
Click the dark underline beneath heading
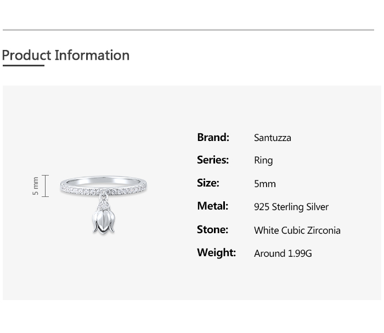[x=24, y=65]
